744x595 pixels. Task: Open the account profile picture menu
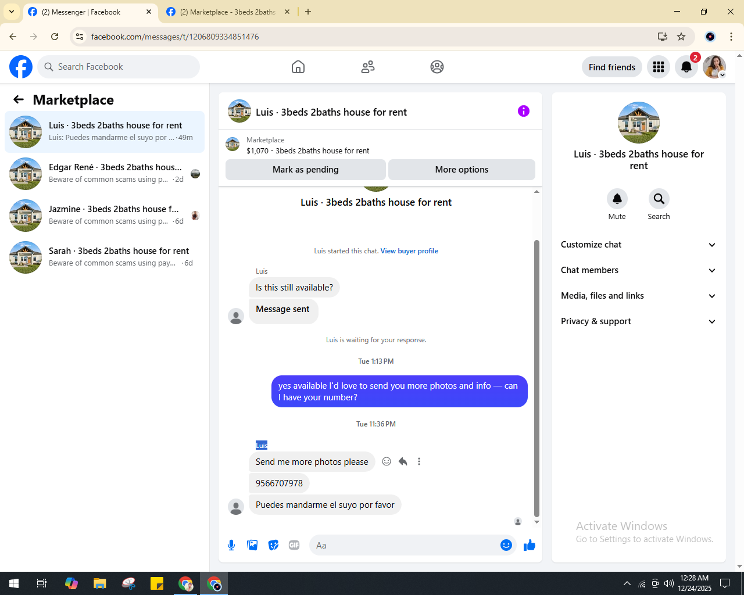click(714, 67)
